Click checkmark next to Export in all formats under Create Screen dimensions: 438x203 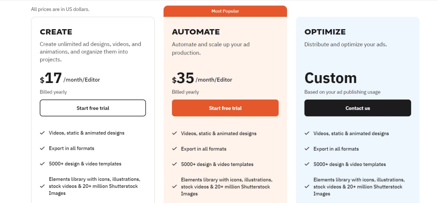42,148
